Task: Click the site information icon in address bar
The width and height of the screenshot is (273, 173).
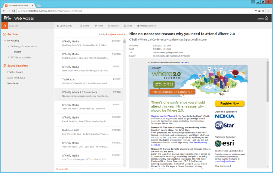Action: click(x=19, y=11)
